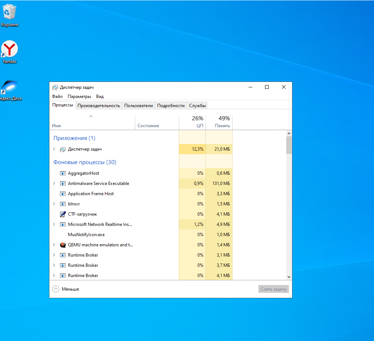
Task: Click the blnsvr process icon
Action: click(x=63, y=204)
